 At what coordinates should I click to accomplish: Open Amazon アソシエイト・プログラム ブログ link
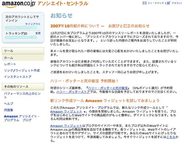click(x=22, y=118)
